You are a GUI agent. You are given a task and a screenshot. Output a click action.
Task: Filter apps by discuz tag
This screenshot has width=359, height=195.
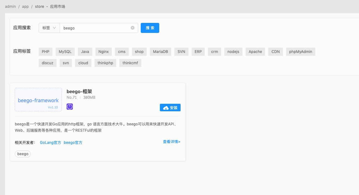(47, 63)
